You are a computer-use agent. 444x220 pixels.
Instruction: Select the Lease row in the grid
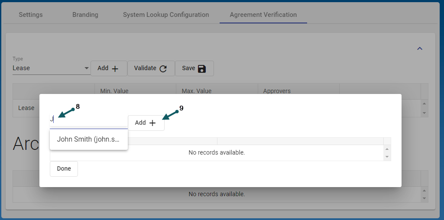coord(26,108)
